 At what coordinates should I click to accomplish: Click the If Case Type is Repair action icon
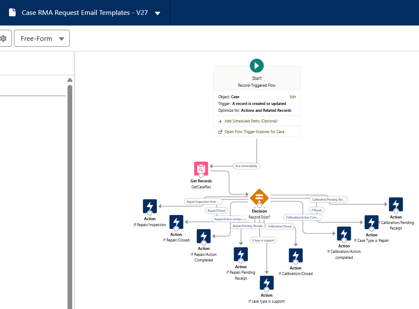point(371,222)
